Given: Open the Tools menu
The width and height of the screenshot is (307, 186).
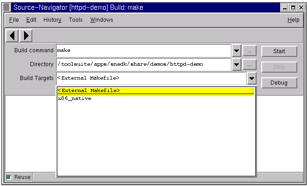Looking at the screenshot, I should (x=75, y=20).
